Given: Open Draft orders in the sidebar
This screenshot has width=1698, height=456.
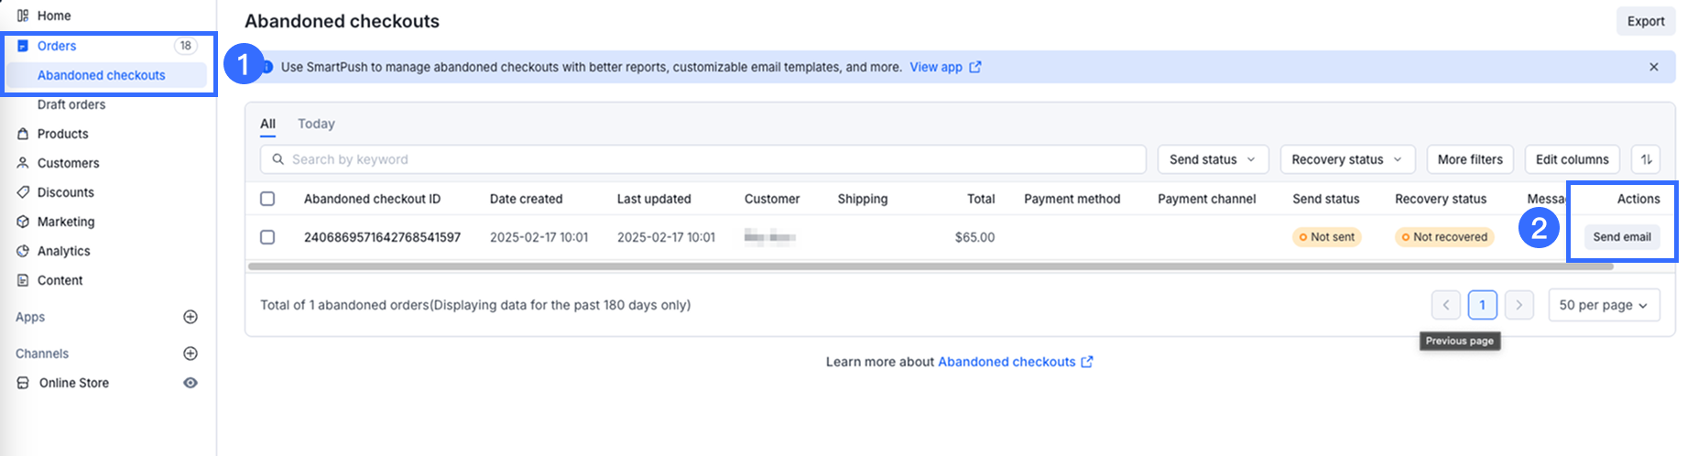Looking at the screenshot, I should pyautogui.click(x=71, y=104).
